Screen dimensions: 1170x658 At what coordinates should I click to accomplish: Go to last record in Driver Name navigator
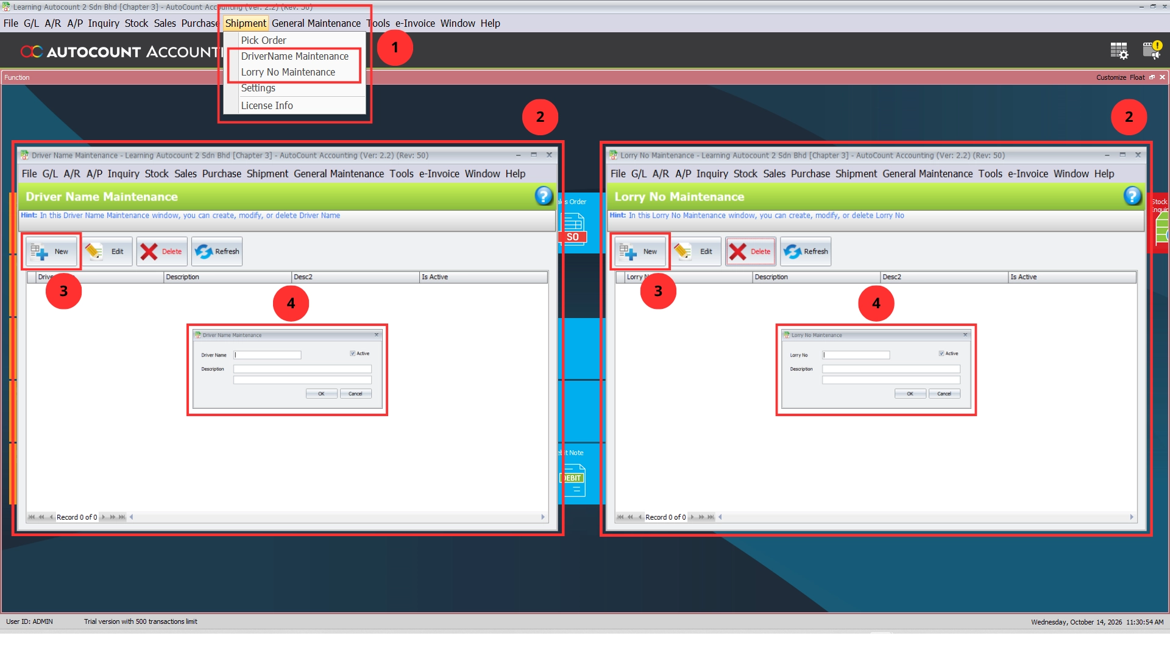122,517
